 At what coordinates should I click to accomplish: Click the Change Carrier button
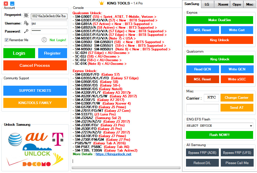[237, 98]
